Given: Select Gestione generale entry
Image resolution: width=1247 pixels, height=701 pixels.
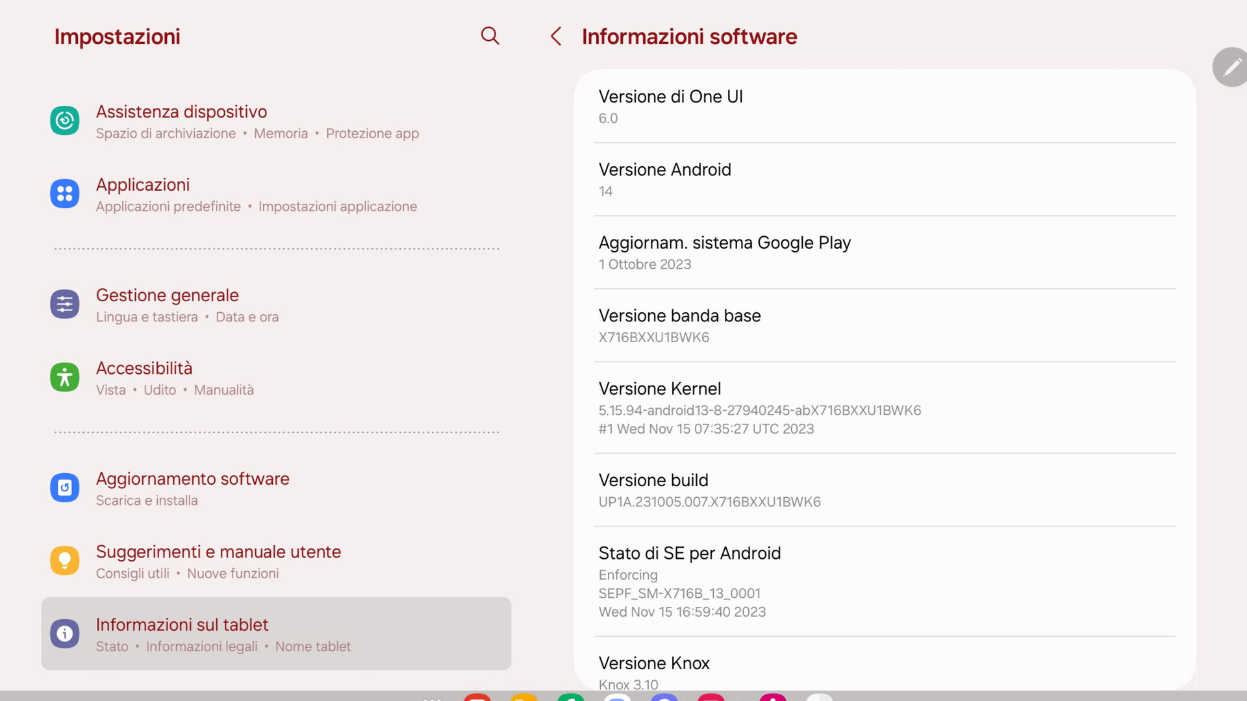Looking at the screenshot, I should click(x=276, y=305).
